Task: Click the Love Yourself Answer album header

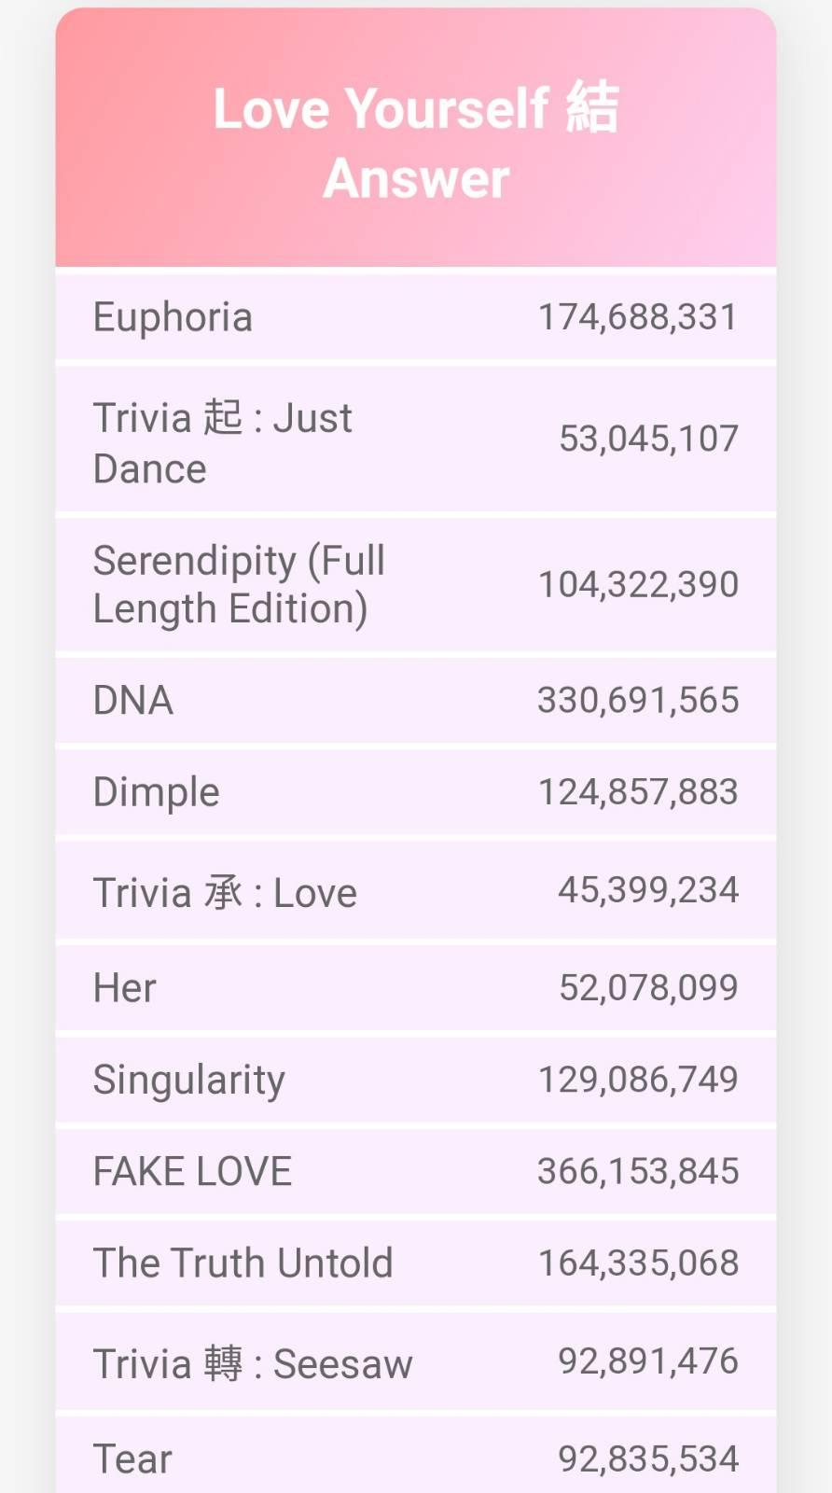Action: tap(416, 142)
